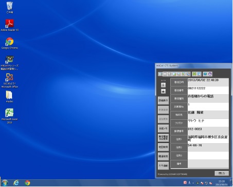Image resolution: width=233 pixels, height=187 pixels.
Task: Click the furigana サトウ ヒナ value
Action: click(x=196, y=121)
